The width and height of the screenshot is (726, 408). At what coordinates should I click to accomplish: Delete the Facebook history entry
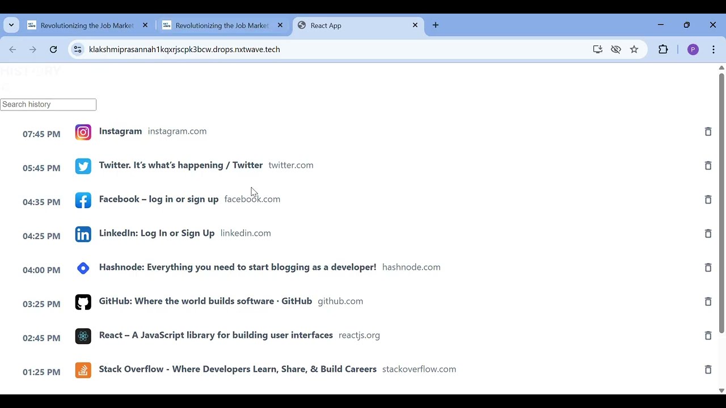708,199
